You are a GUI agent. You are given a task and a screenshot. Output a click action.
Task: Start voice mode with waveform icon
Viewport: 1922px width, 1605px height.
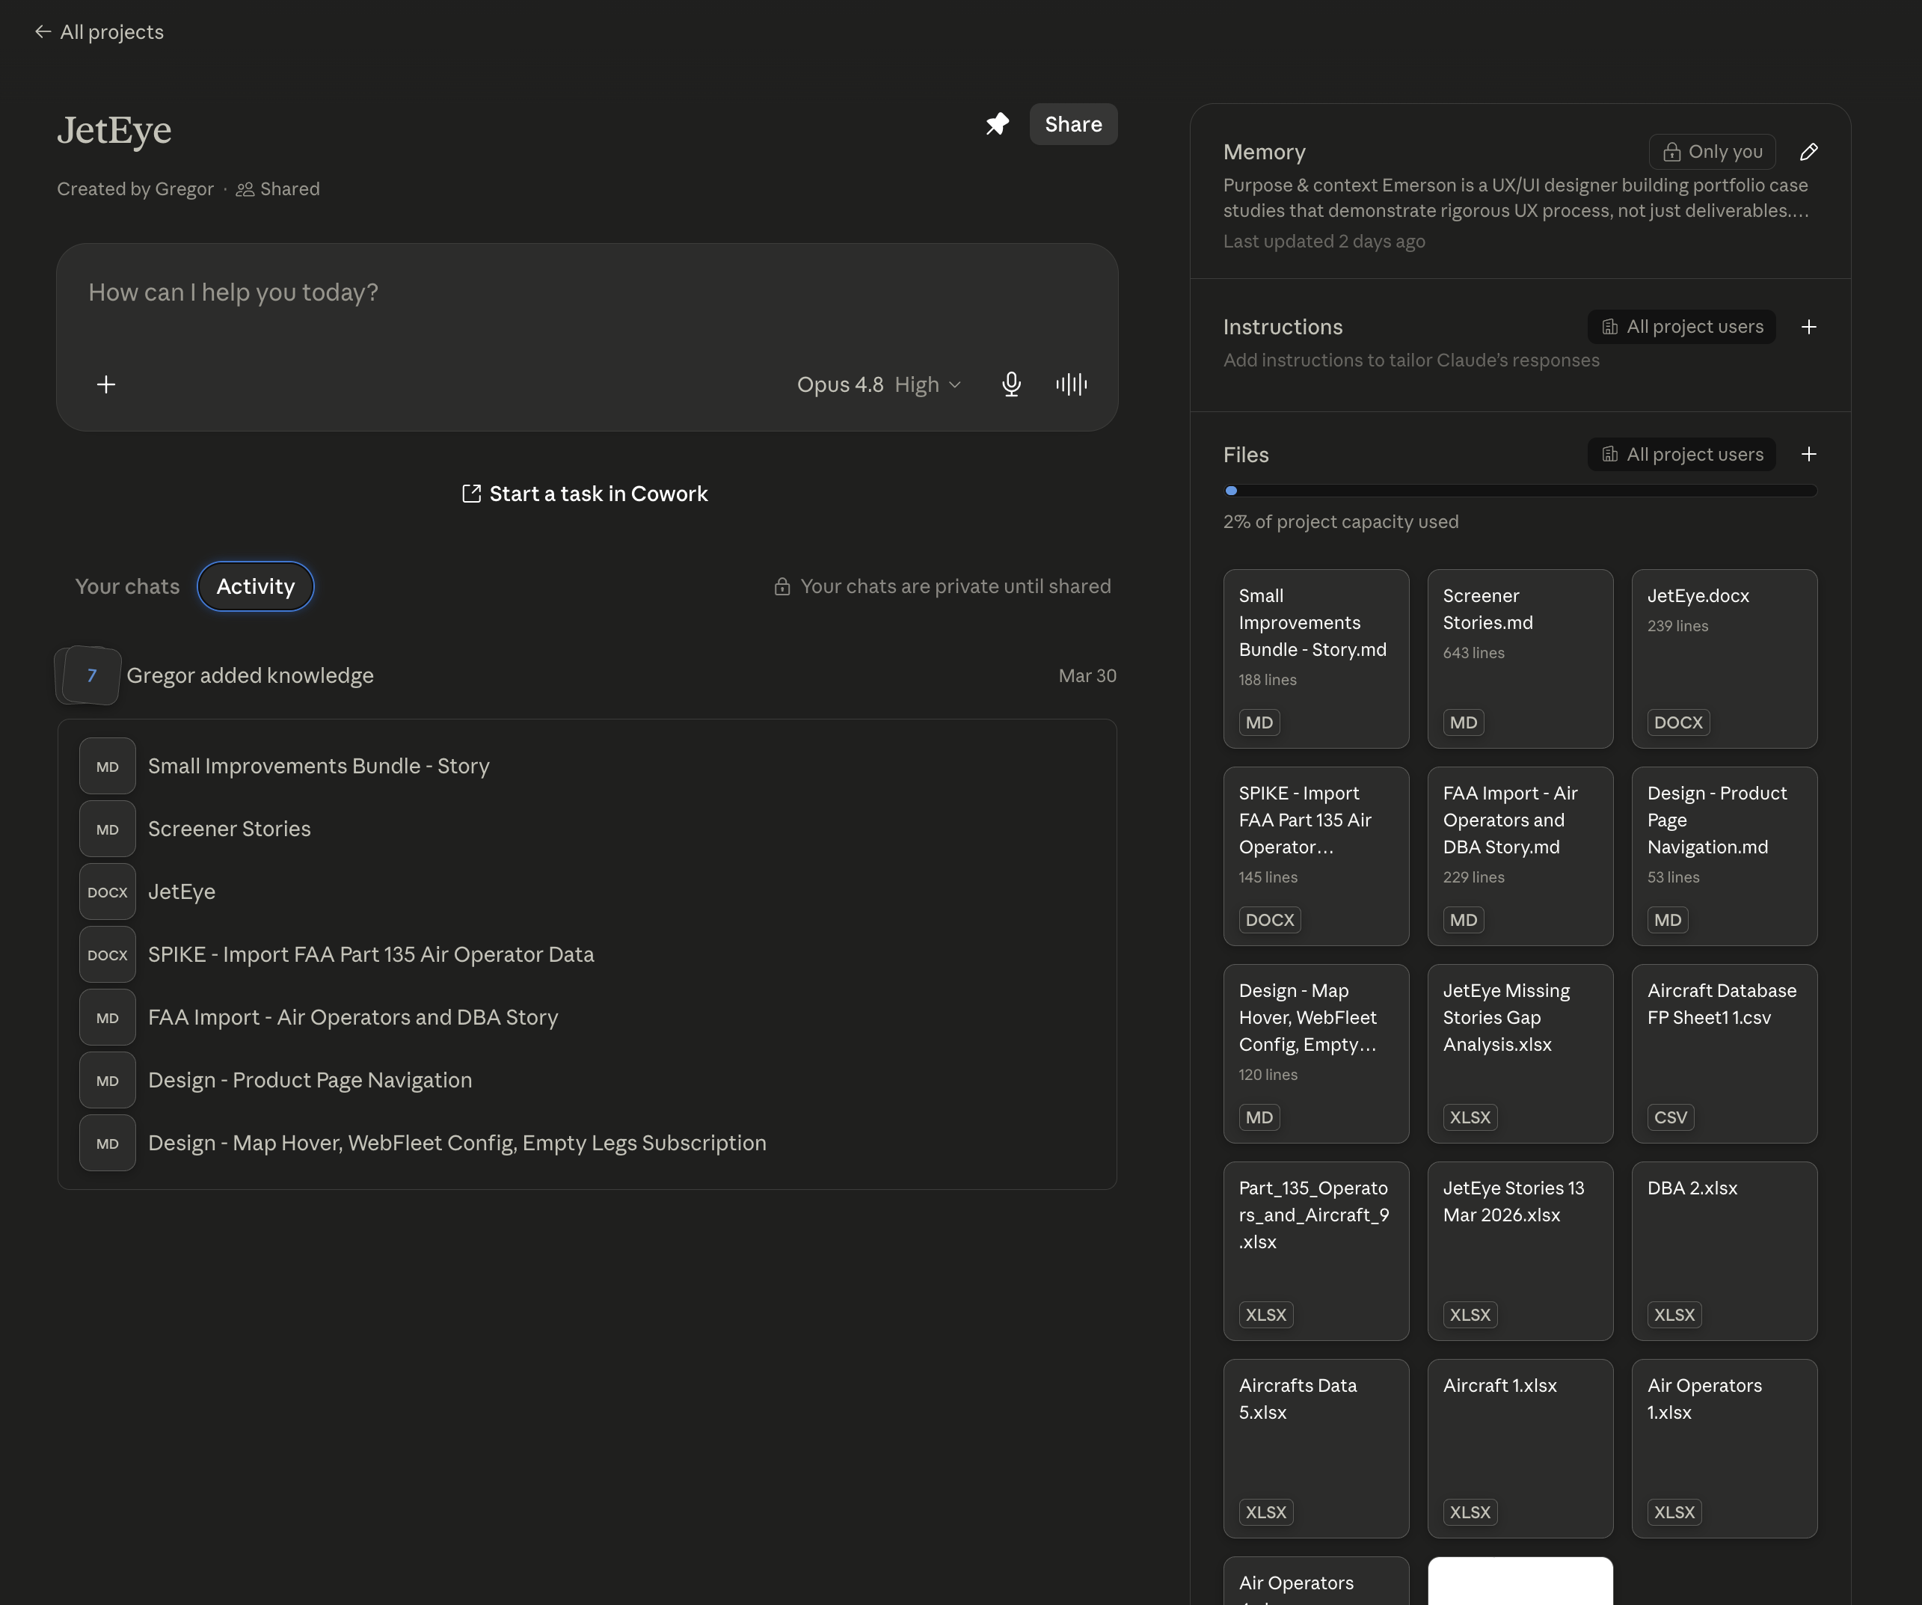coord(1071,384)
